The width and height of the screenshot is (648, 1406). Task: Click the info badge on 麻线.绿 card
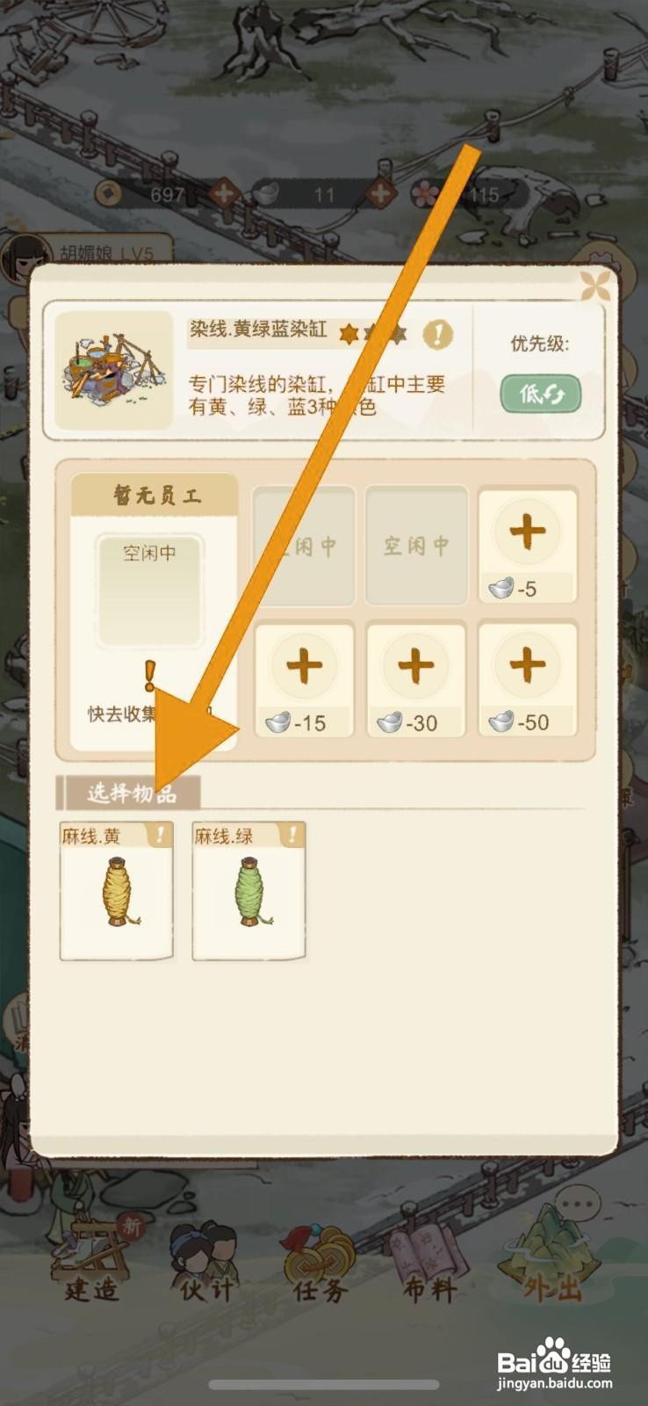(292, 835)
